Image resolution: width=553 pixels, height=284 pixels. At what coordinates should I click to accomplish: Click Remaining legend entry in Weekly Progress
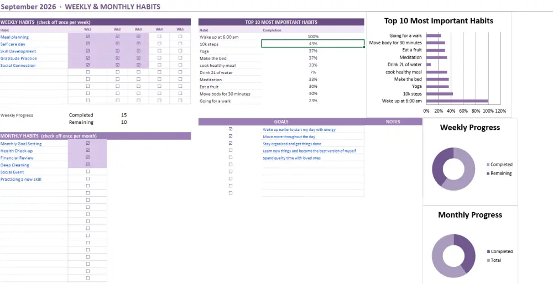coord(499,173)
